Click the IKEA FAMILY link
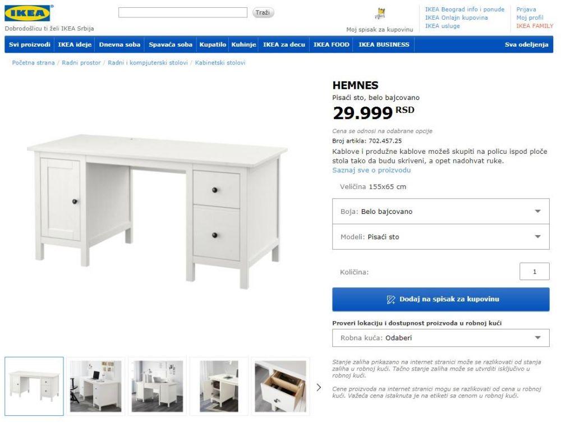561x435 pixels. [x=535, y=26]
